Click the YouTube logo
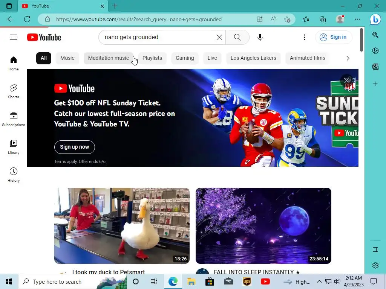Screen dimensions: 386x289 pyautogui.click(x=44, y=37)
